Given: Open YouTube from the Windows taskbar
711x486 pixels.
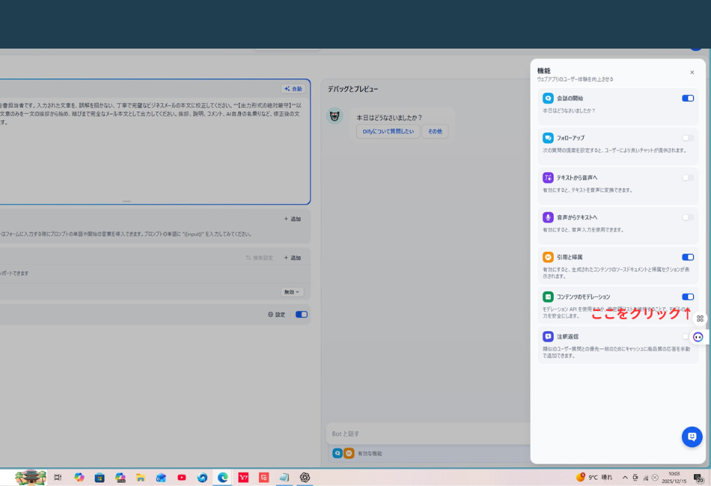Looking at the screenshot, I should (x=182, y=478).
